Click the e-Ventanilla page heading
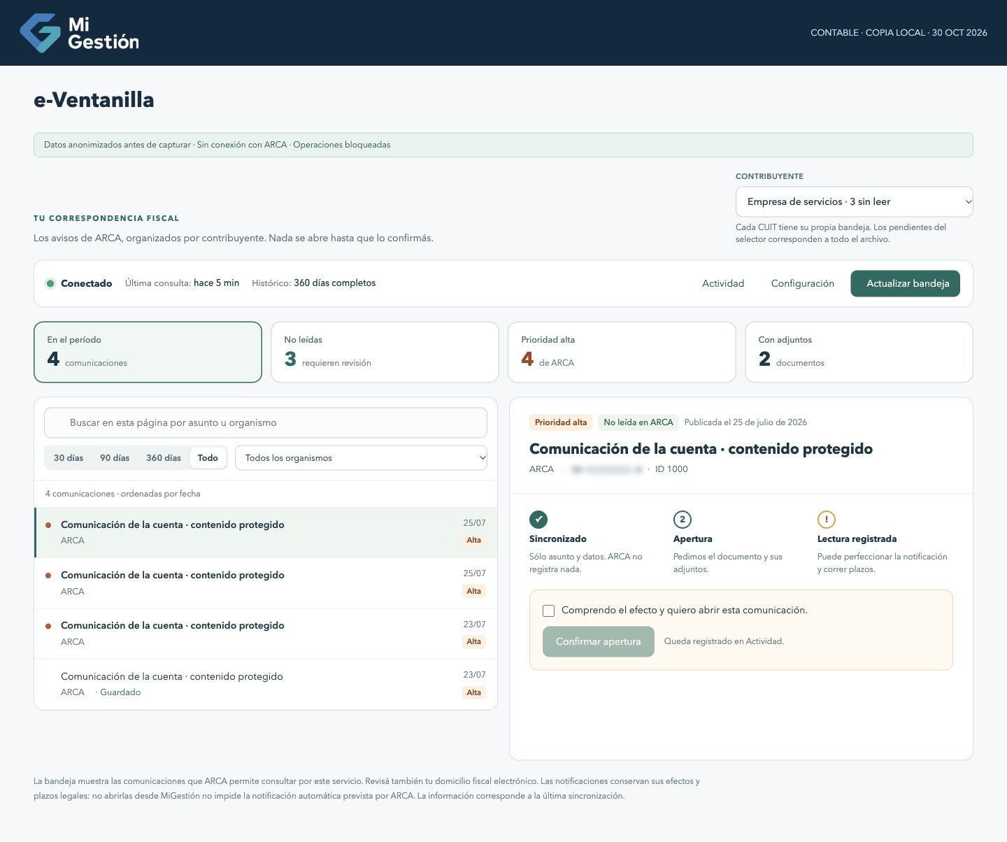The width and height of the screenshot is (1007, 842). (x=94, y=100)
